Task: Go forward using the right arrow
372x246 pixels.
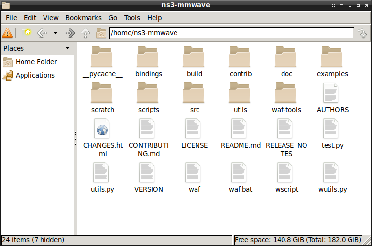Action: 70,33
